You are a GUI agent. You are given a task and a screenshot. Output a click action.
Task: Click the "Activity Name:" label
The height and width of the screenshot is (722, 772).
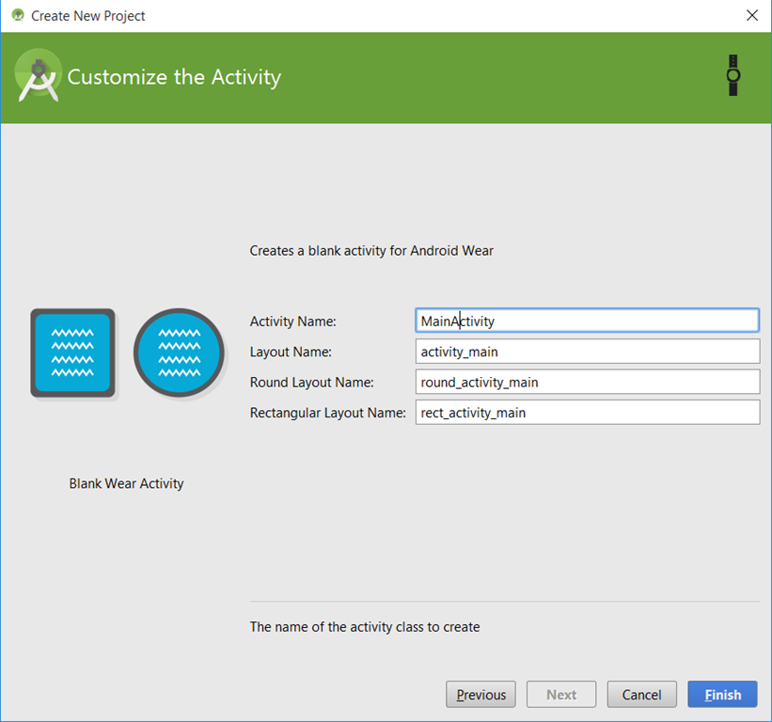(292, 322)
